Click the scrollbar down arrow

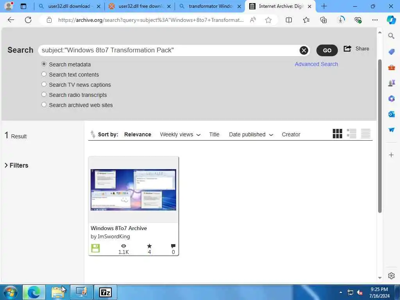tap(380, 278)
